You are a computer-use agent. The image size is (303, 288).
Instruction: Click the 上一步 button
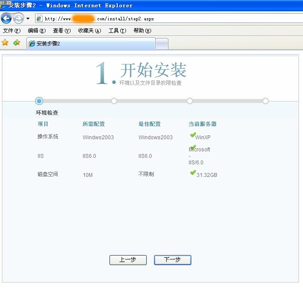[128, 260]
